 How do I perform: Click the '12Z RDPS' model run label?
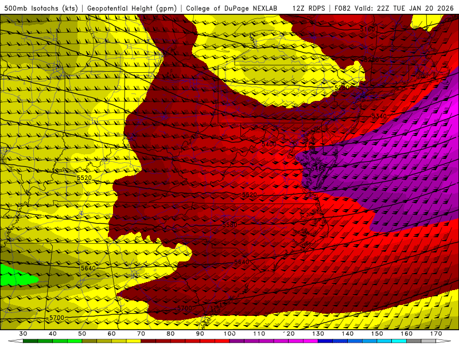pos(309,8)
